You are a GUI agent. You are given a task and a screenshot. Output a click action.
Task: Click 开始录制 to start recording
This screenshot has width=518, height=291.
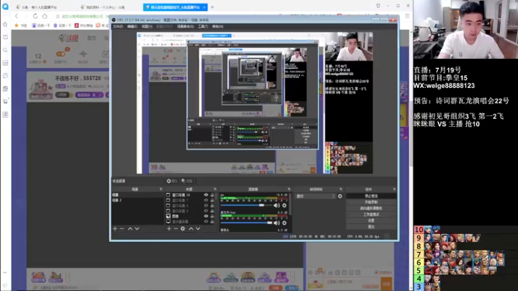point(371,202)
